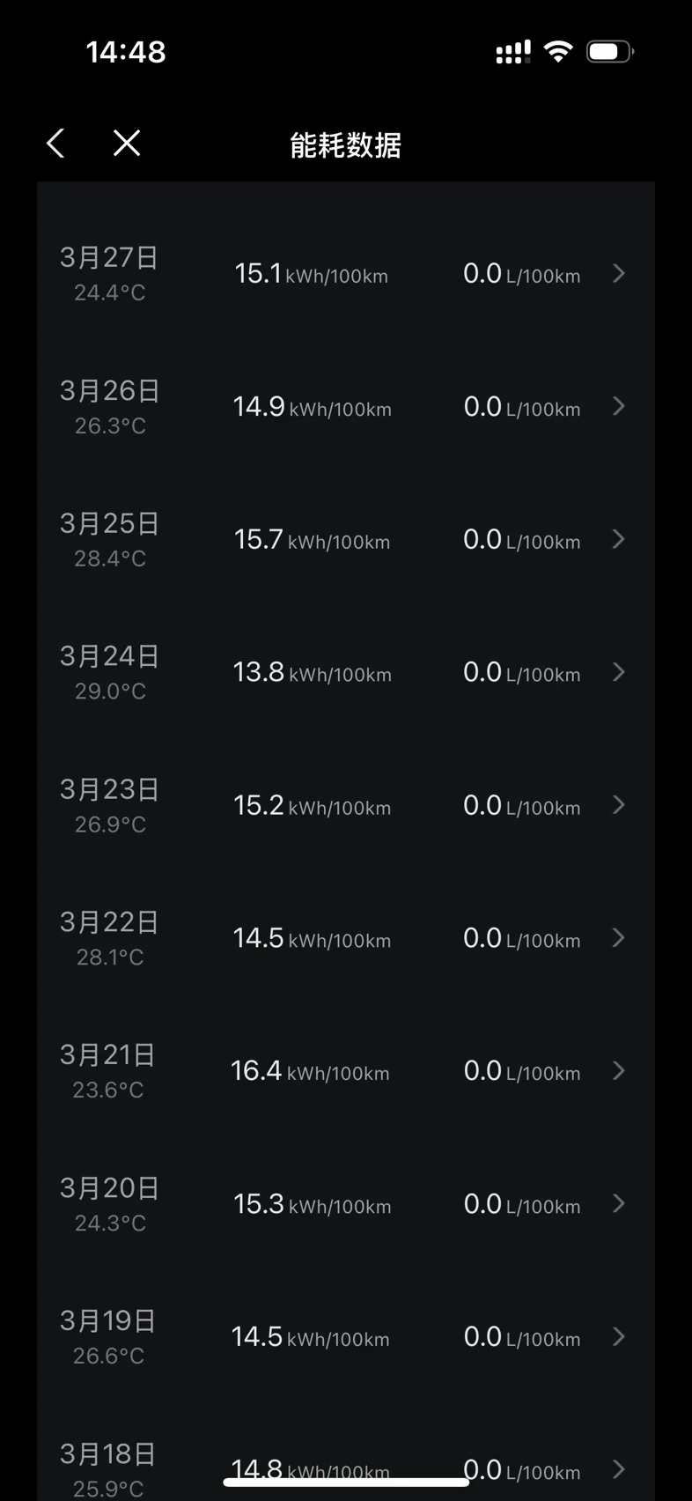Screen dimensions: 692x1501
Task: Tap the Wi-Fi status icon
Action: 557,51
